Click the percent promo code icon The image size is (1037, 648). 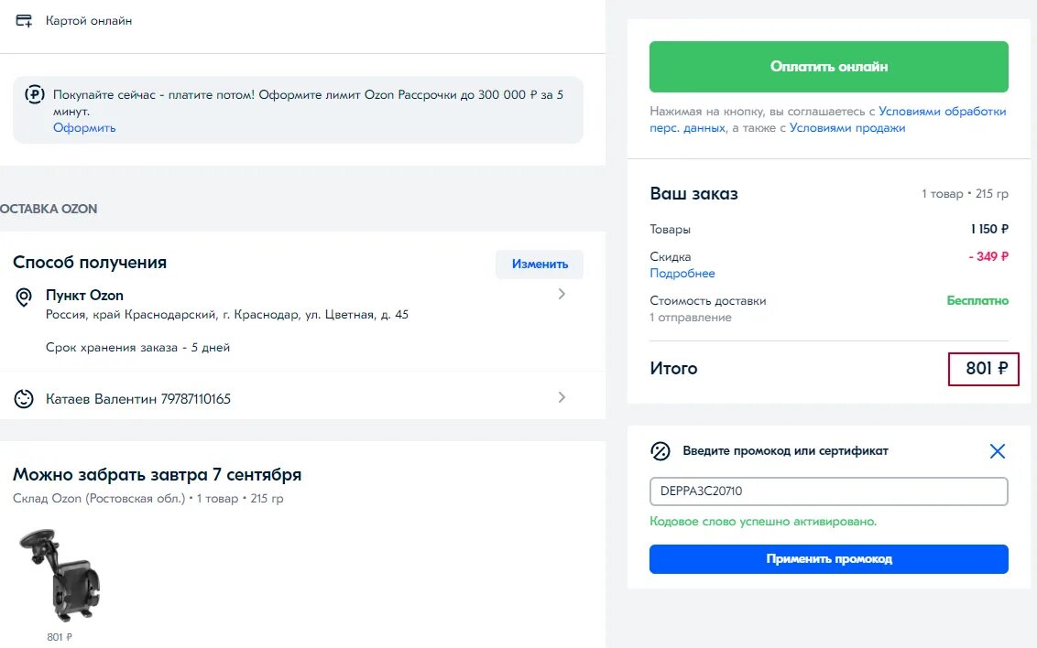tap(660, 451)
